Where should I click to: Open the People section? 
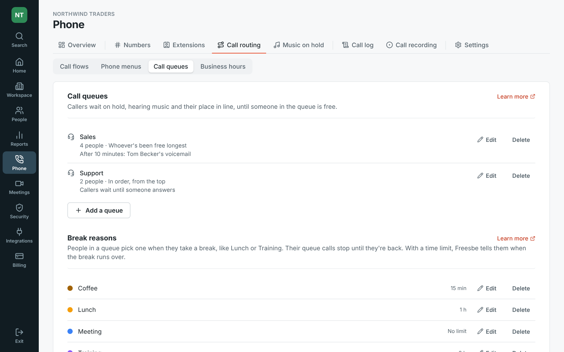point(19,114)
